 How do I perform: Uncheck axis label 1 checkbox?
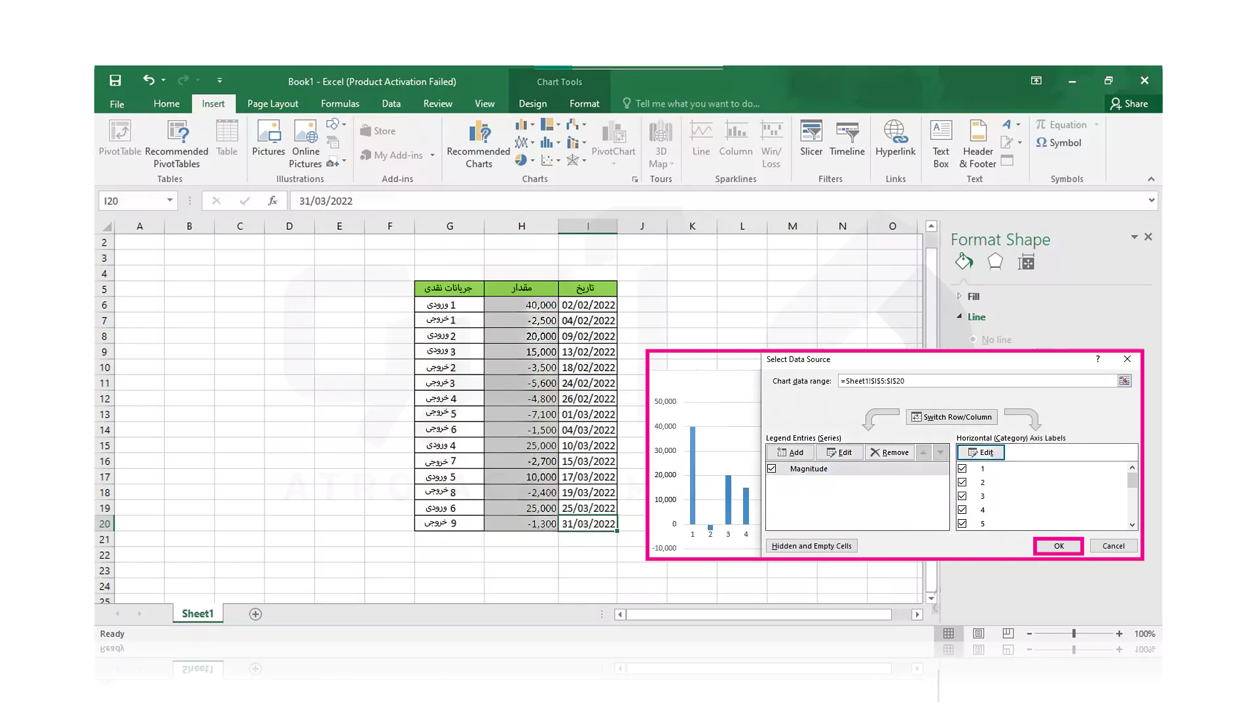tap(962, 469)
